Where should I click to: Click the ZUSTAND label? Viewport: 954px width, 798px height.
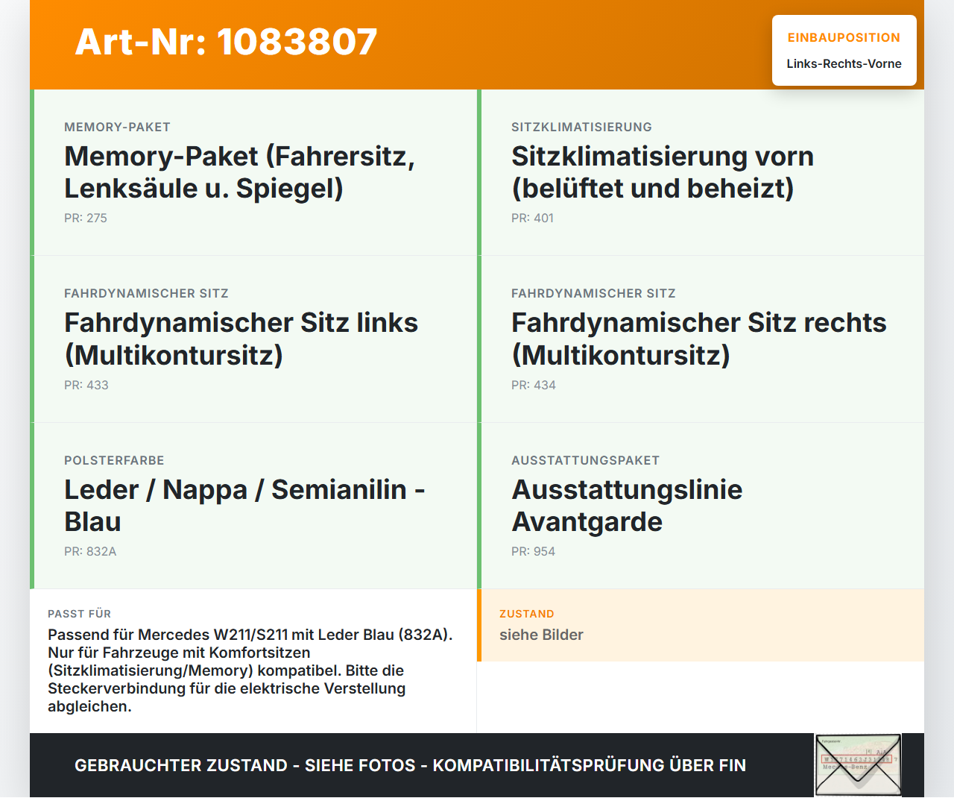[x=526, y=614]
